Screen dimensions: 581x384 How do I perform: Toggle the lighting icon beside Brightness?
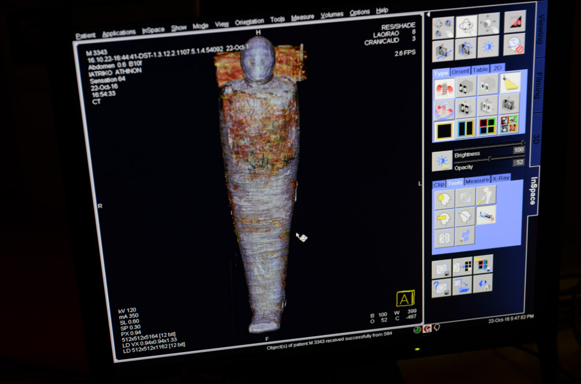(442, 161)
